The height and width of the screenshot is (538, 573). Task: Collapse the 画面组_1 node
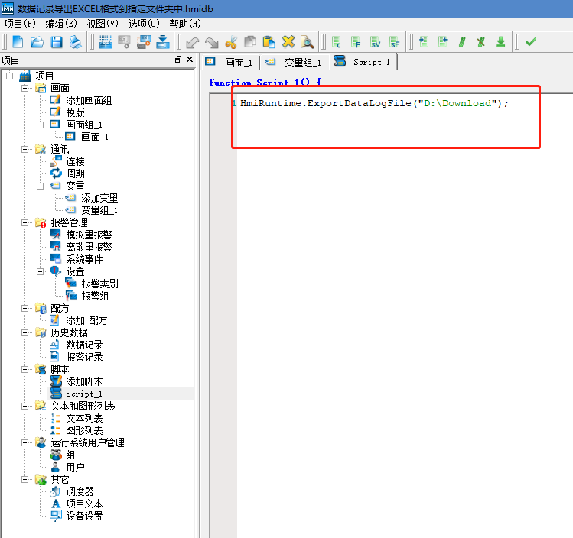[41, 125]
